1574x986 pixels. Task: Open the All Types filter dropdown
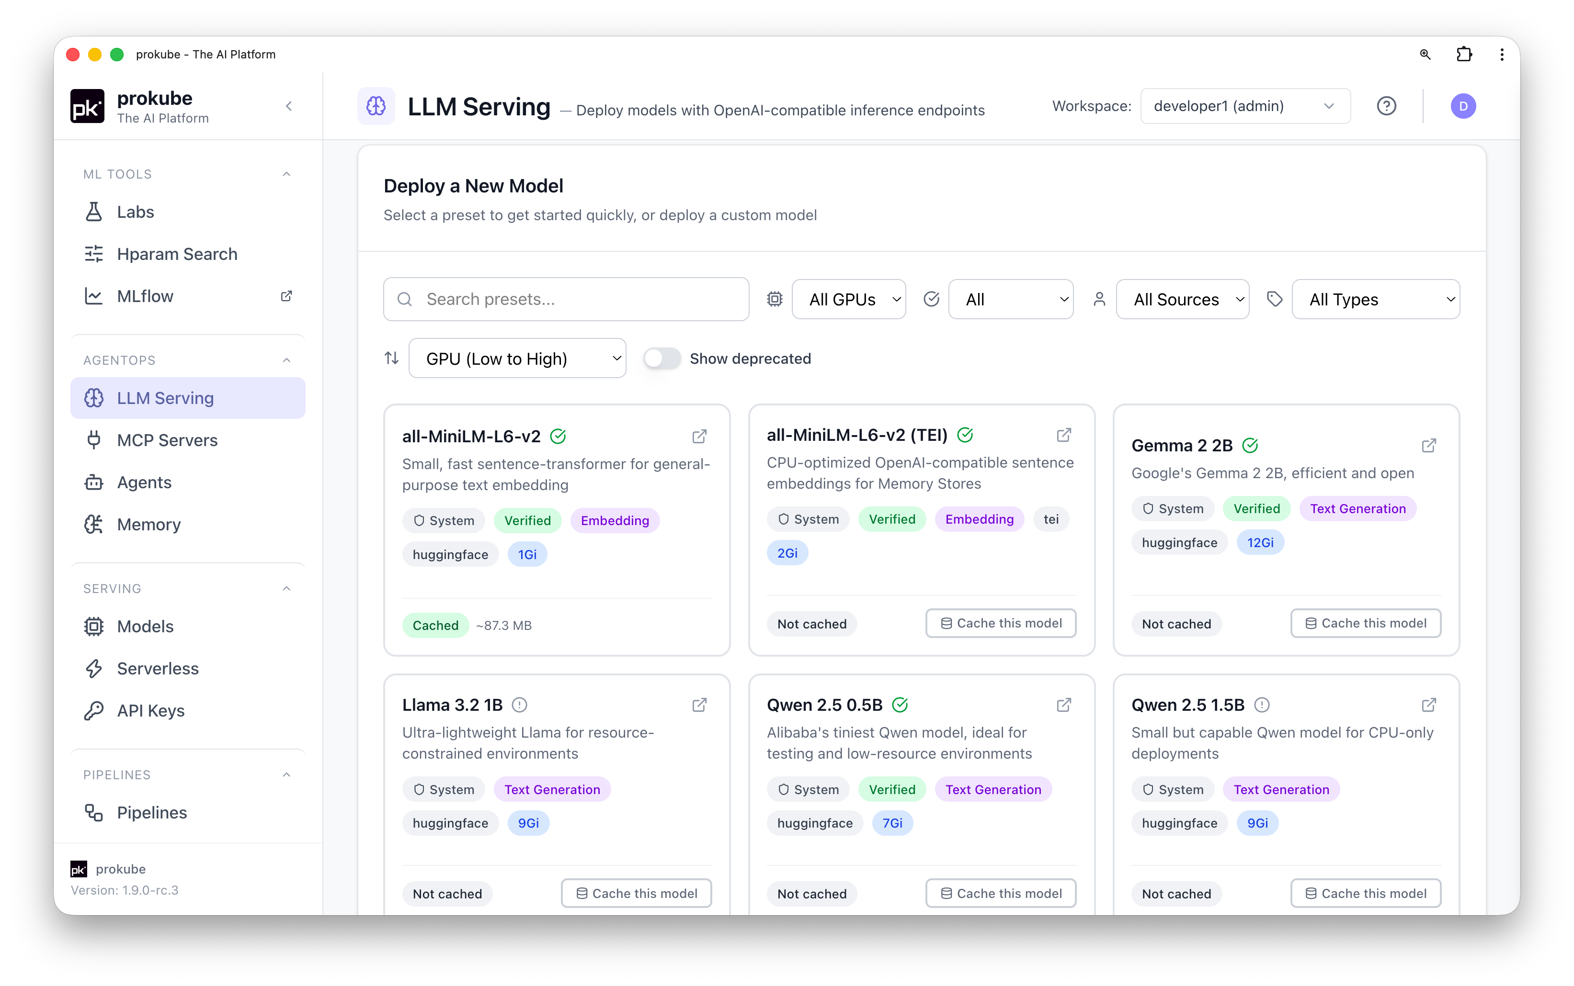[1376, 299]
